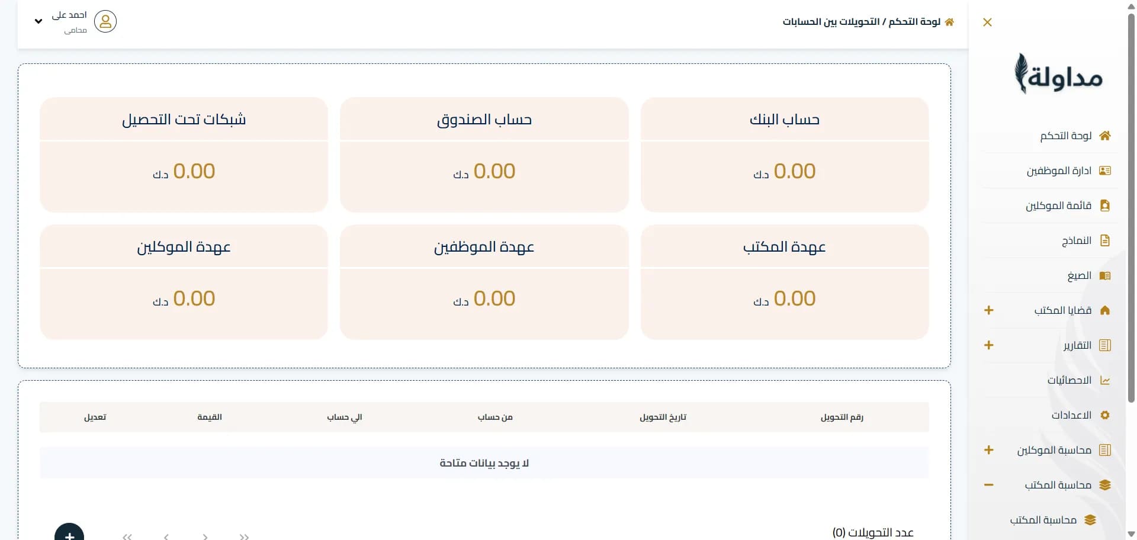Click the open book icon for الصيغ
Viewport: 1137px width, 540px height.
[x=1104, y=275]
